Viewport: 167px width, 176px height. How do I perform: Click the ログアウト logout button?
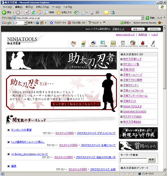[154, 29]
